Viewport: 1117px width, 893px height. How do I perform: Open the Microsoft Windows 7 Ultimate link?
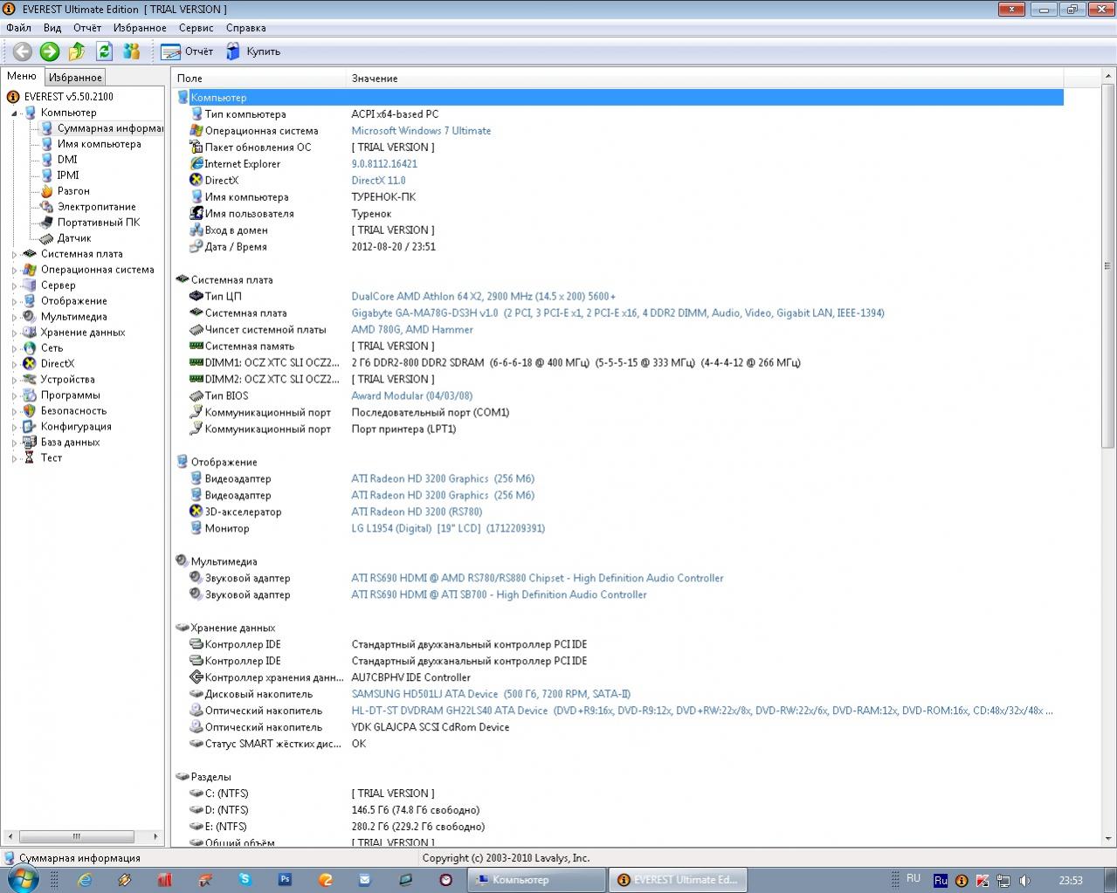(421, 131)
